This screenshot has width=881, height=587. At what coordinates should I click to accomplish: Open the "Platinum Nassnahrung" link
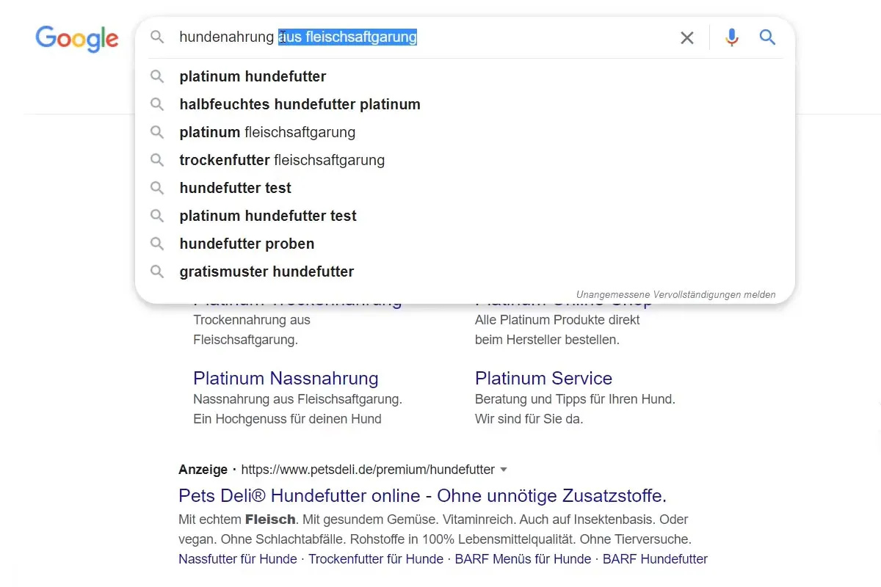tap(286, 379)
